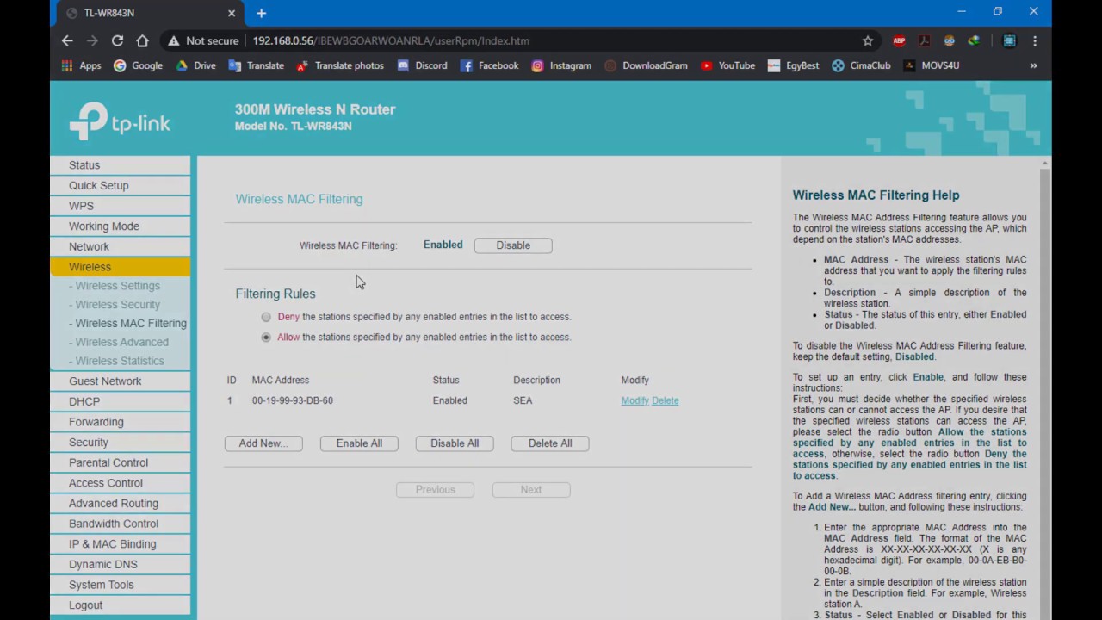
Task: Open the MOVS4U bookmark
Action: (931, 65)
